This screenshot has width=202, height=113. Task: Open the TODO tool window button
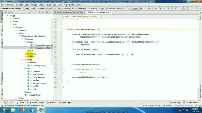(x=8, y=103)
